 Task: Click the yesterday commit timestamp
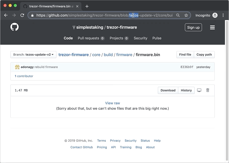(x=203, y=67)
